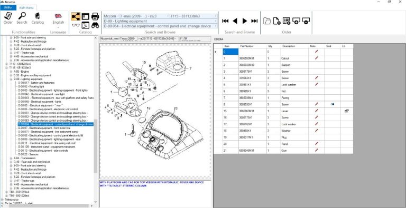Click the binoculars icon
Screen dimensions: 406x208
pos(95,25)
